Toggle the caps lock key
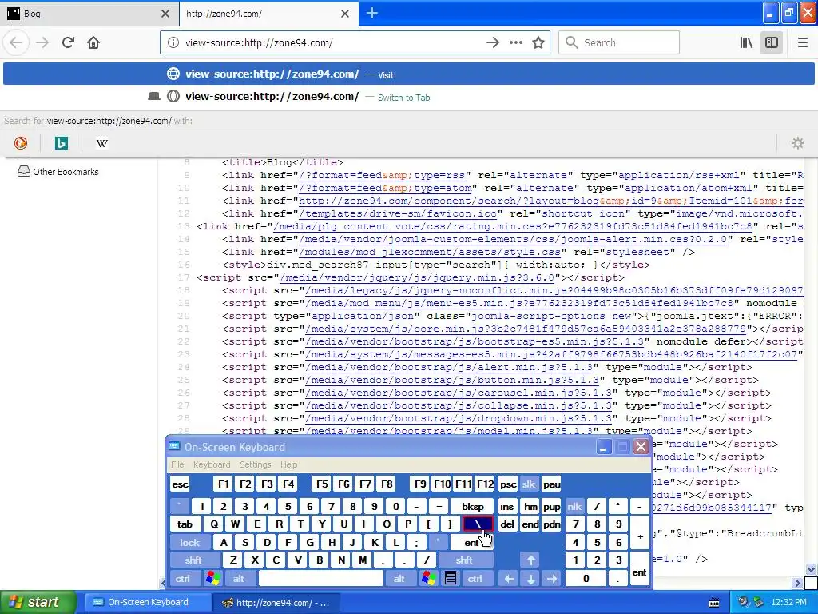 point(189,543)
